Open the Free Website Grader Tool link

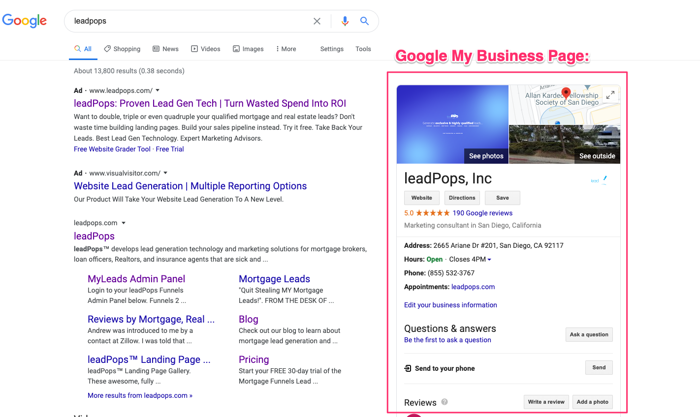(112, 149)
